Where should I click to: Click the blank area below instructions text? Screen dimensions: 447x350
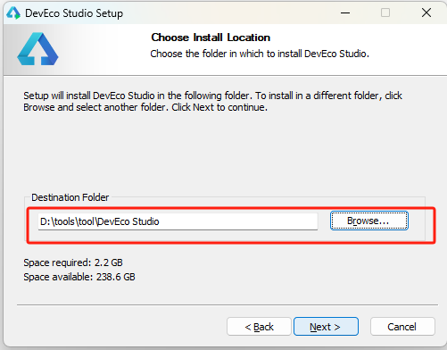coord(223,152)
